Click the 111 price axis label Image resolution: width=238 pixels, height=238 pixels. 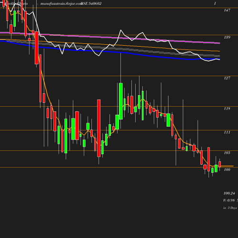point(227,132)
